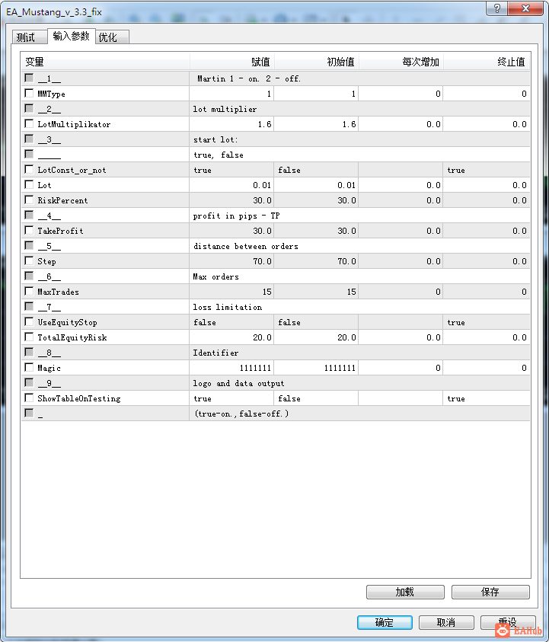This screenshot has width=549, height=642.
Task: Toggle the TakeProfit checkbox
Action: pos(29,231)
